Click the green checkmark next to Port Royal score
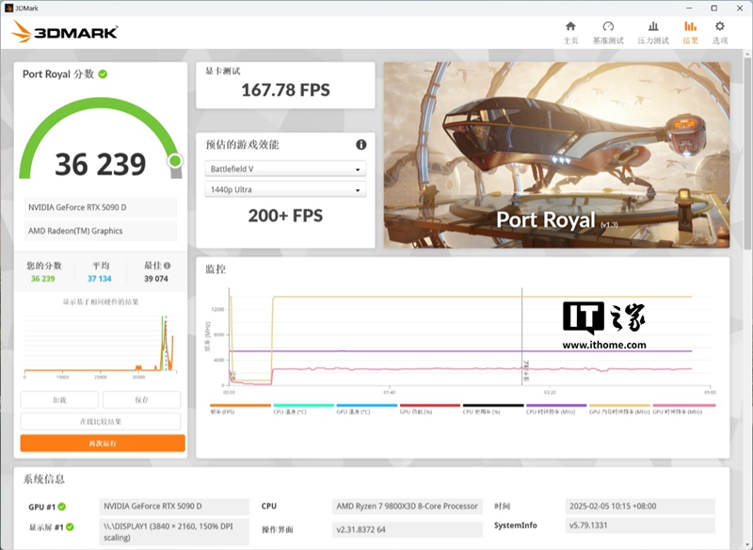 click(103, 74)
